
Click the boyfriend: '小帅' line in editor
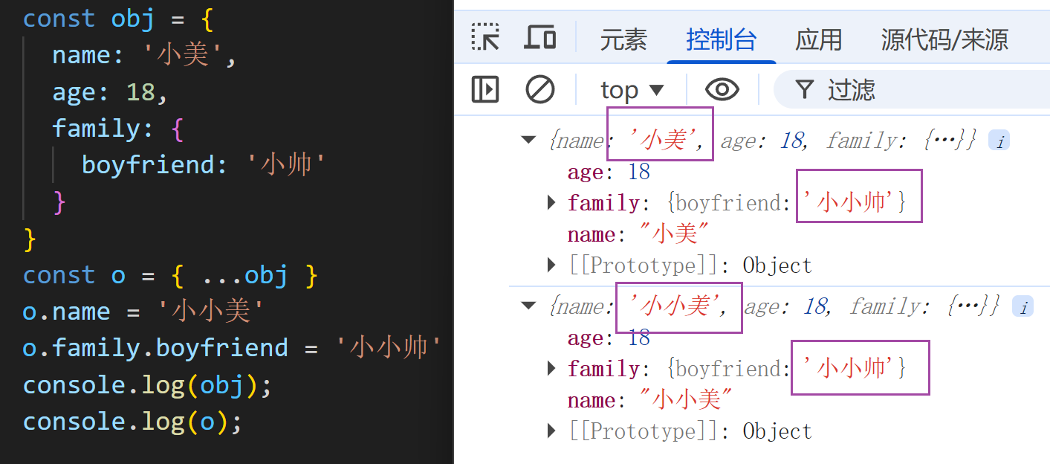[x=204, y=164]
